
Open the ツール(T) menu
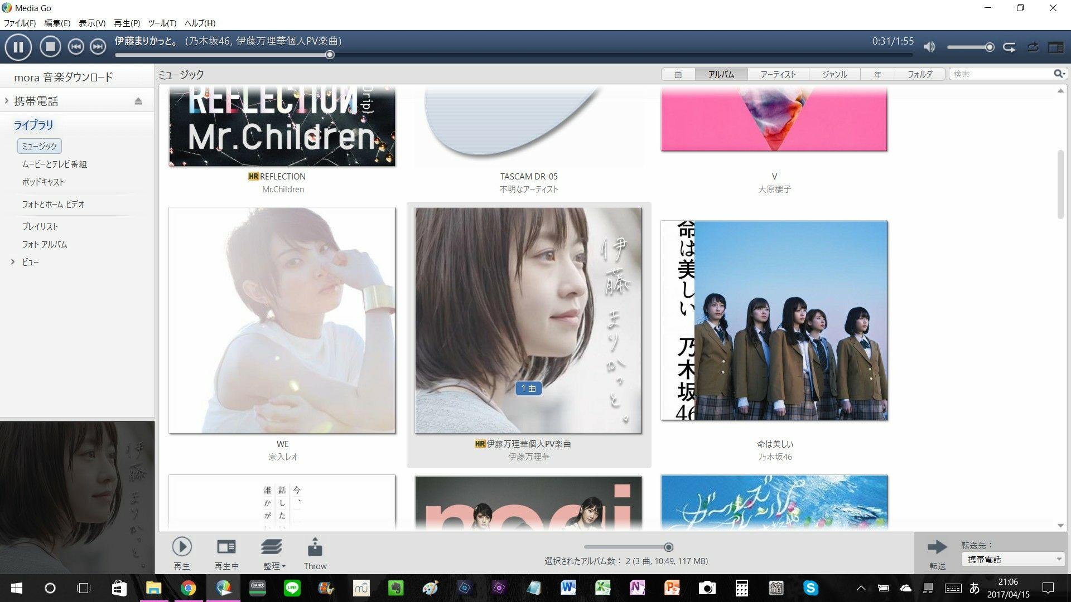[x=162, y=23]
